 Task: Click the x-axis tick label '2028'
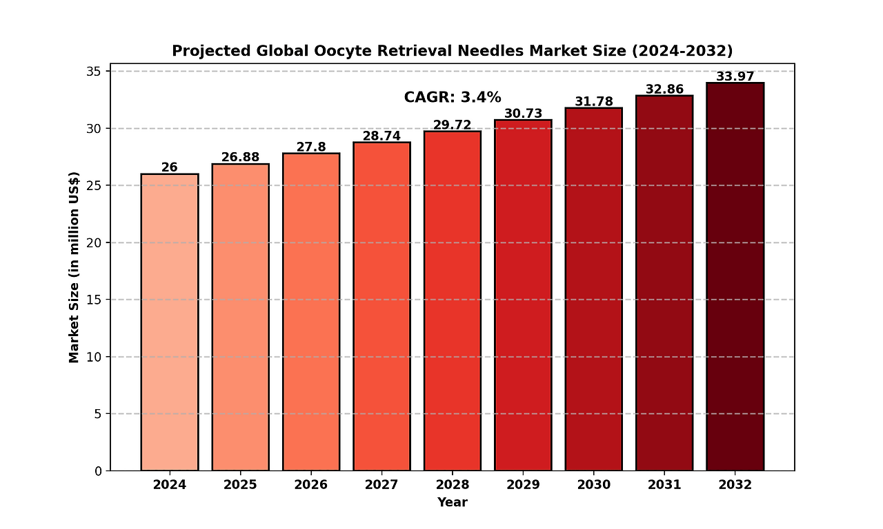click(453, 485)
